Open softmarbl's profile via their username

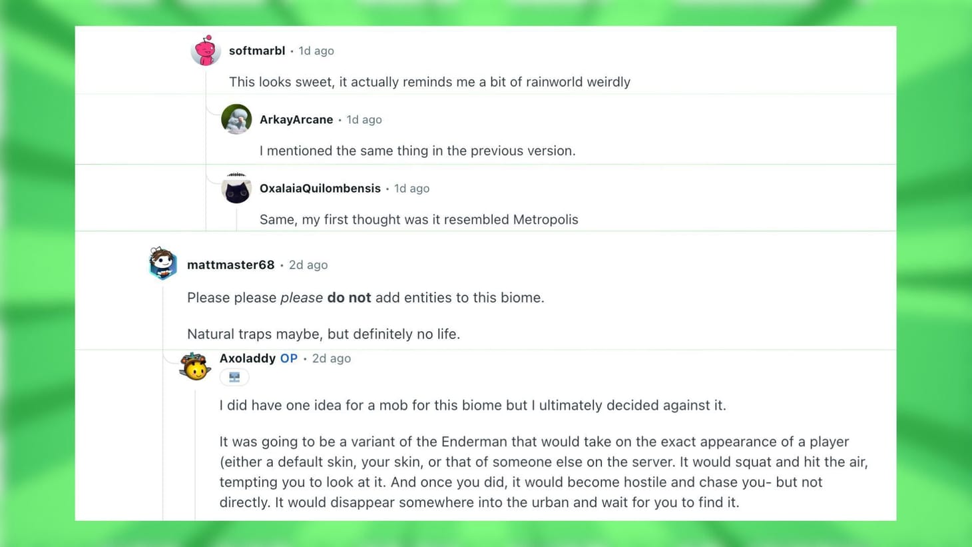[257, 50]
